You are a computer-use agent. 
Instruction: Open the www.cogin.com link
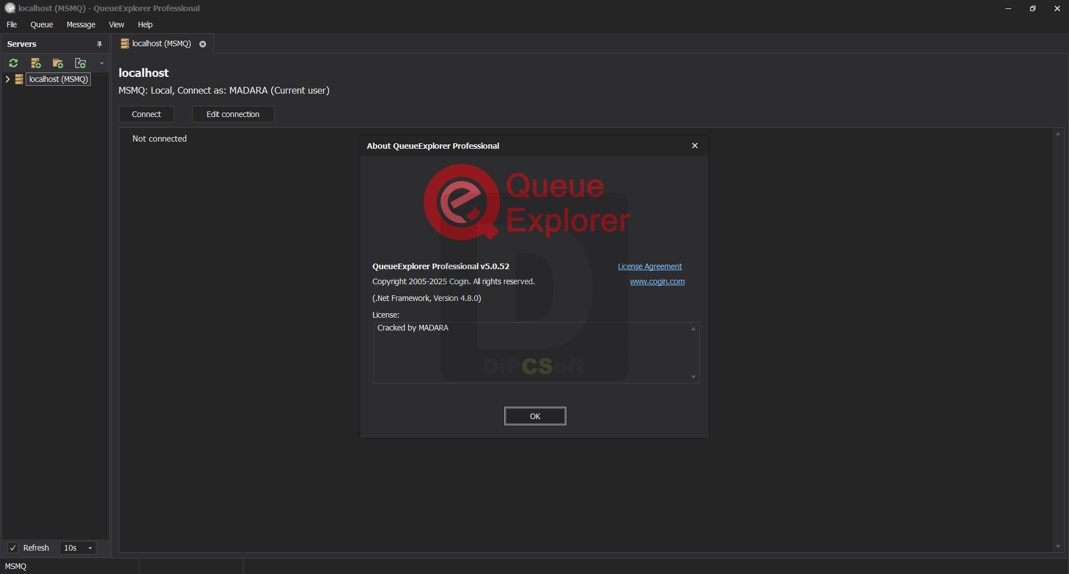(658, 281)
